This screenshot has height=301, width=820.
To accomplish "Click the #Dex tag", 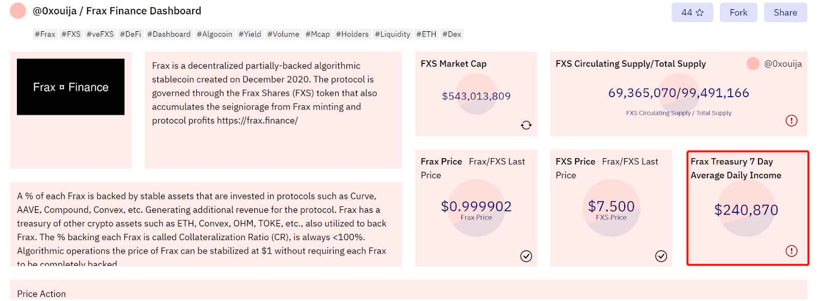I will point(452,34).
